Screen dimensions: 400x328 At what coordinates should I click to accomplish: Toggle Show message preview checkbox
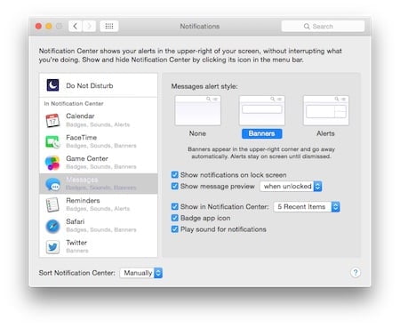point(175,186)
